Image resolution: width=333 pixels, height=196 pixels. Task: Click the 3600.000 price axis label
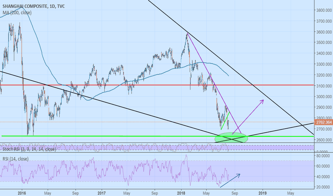[324, 32]
